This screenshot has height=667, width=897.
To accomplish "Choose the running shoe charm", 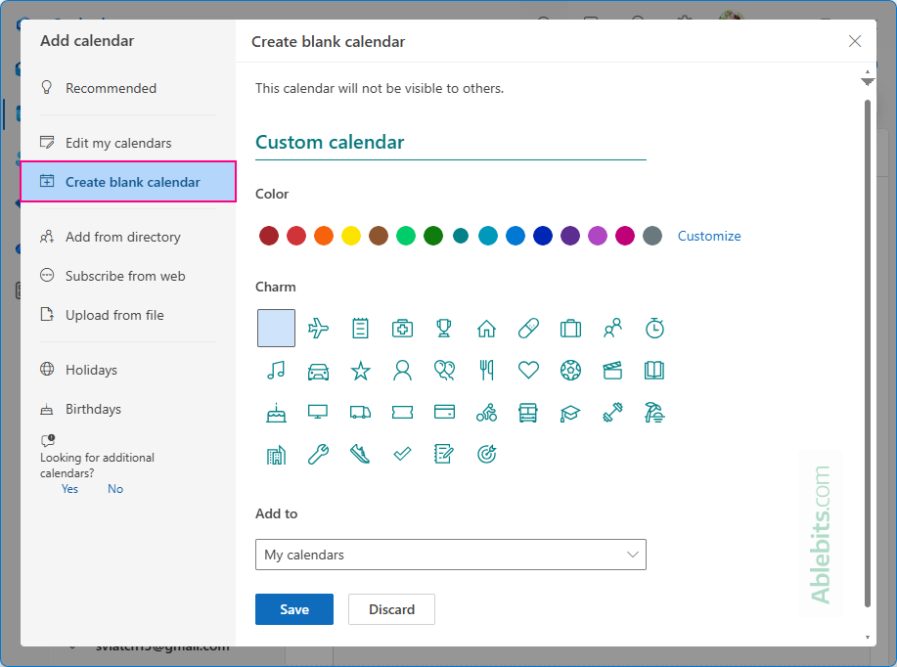I will tap(360, 455).
